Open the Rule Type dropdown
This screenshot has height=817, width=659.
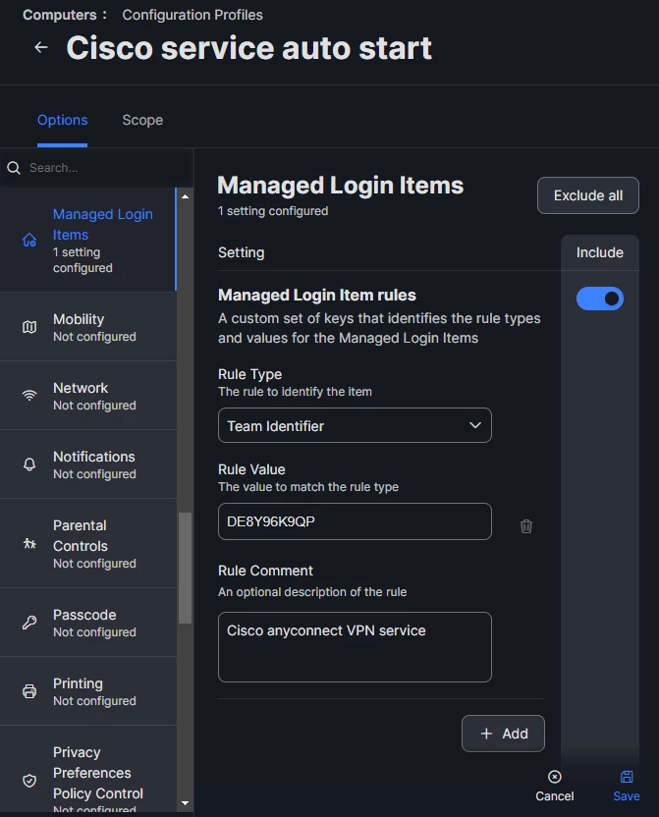tap(355, 426)
